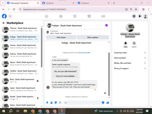
Task: Open the Rain tomorrow weather widget
Action: [x=104, y=111]
